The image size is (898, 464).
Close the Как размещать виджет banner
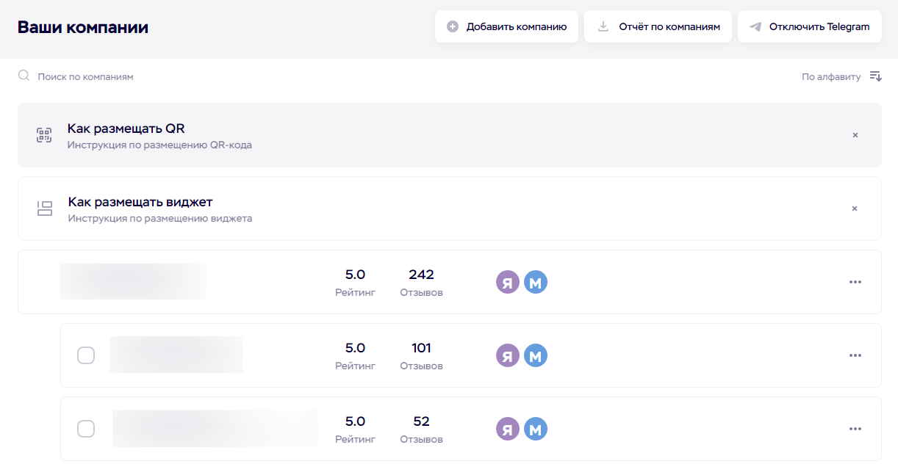[855, 209]
